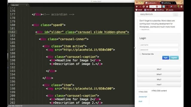Select the HTML/CSS tab
191x107 pixels.
tap(143, 92)
